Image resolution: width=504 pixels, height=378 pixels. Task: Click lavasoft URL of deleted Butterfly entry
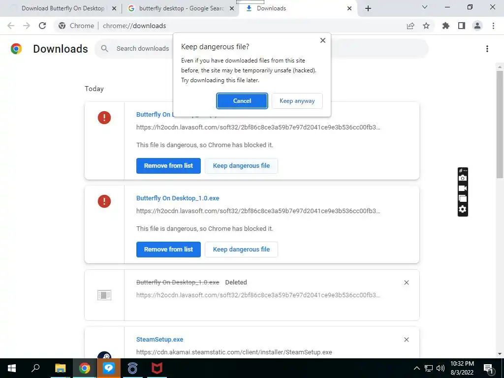coord(258,295)
